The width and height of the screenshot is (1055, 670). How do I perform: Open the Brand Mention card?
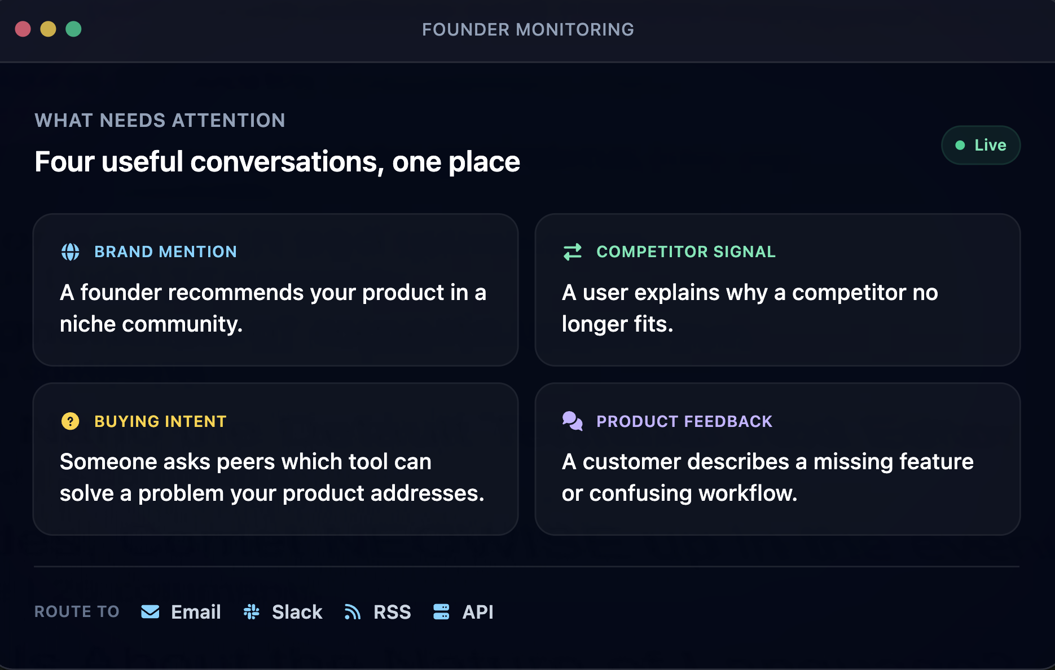tap(276, 290)
